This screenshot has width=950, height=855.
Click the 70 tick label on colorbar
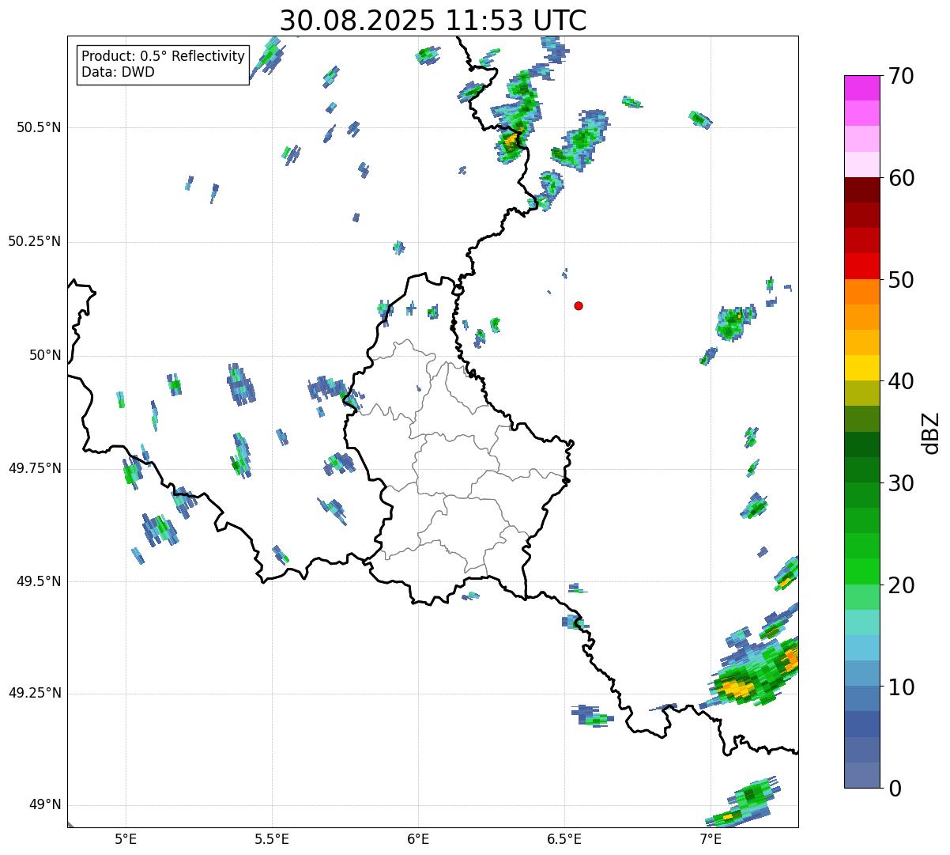(x=901, y=77)
